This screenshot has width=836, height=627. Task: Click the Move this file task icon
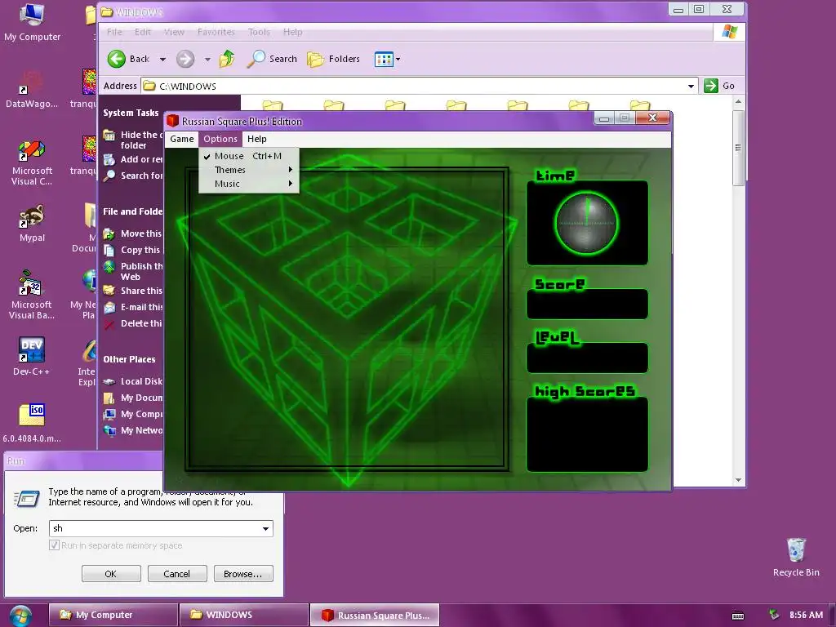[109, 233]
